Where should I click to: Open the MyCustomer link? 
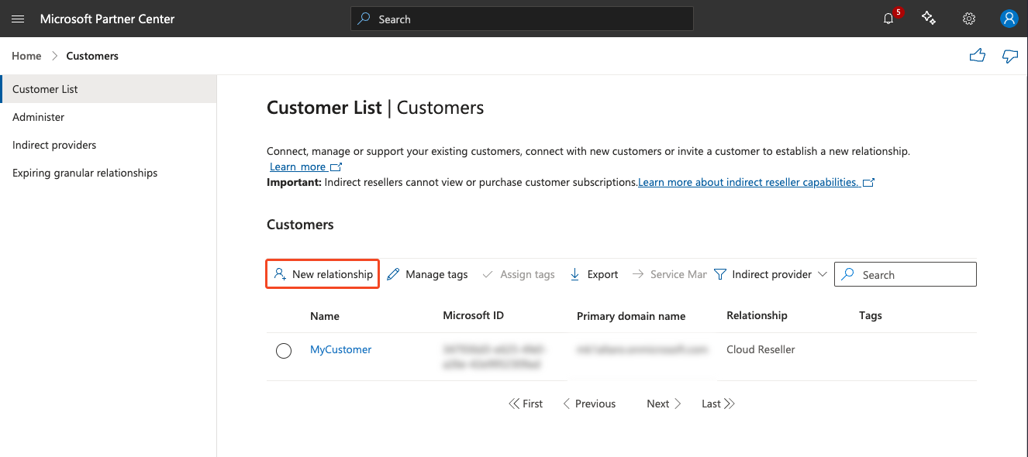point(340,349)
